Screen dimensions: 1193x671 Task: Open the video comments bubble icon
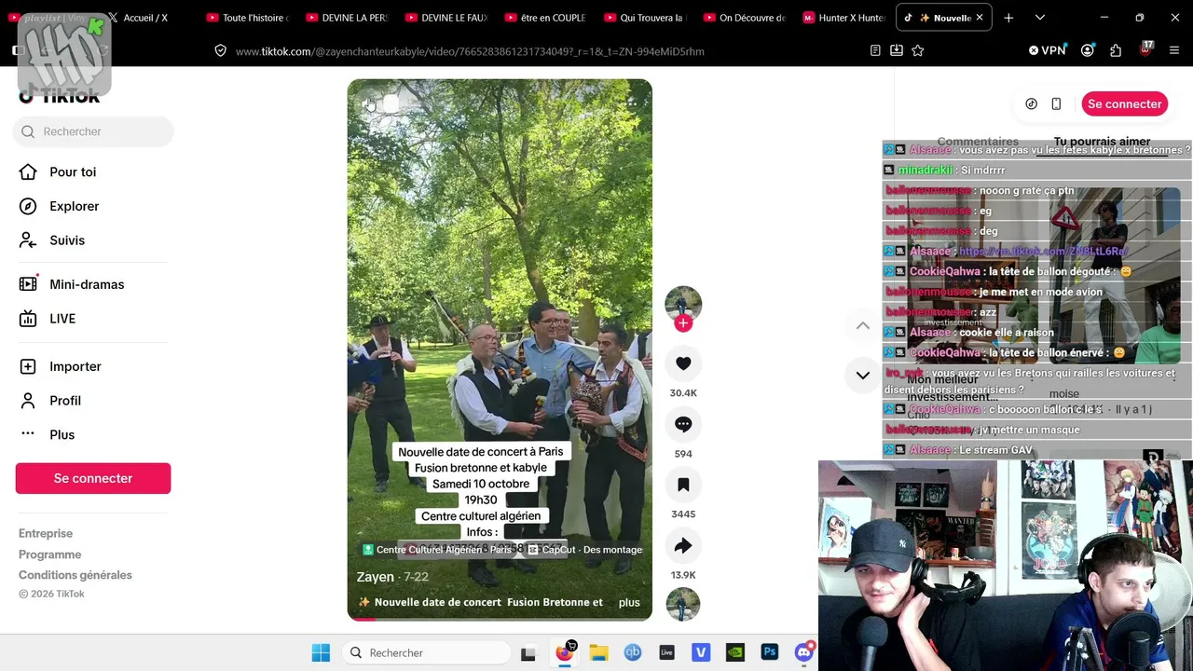click(x=683, y=424)
